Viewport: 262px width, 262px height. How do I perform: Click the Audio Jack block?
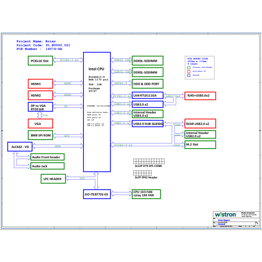click(48, 166)
